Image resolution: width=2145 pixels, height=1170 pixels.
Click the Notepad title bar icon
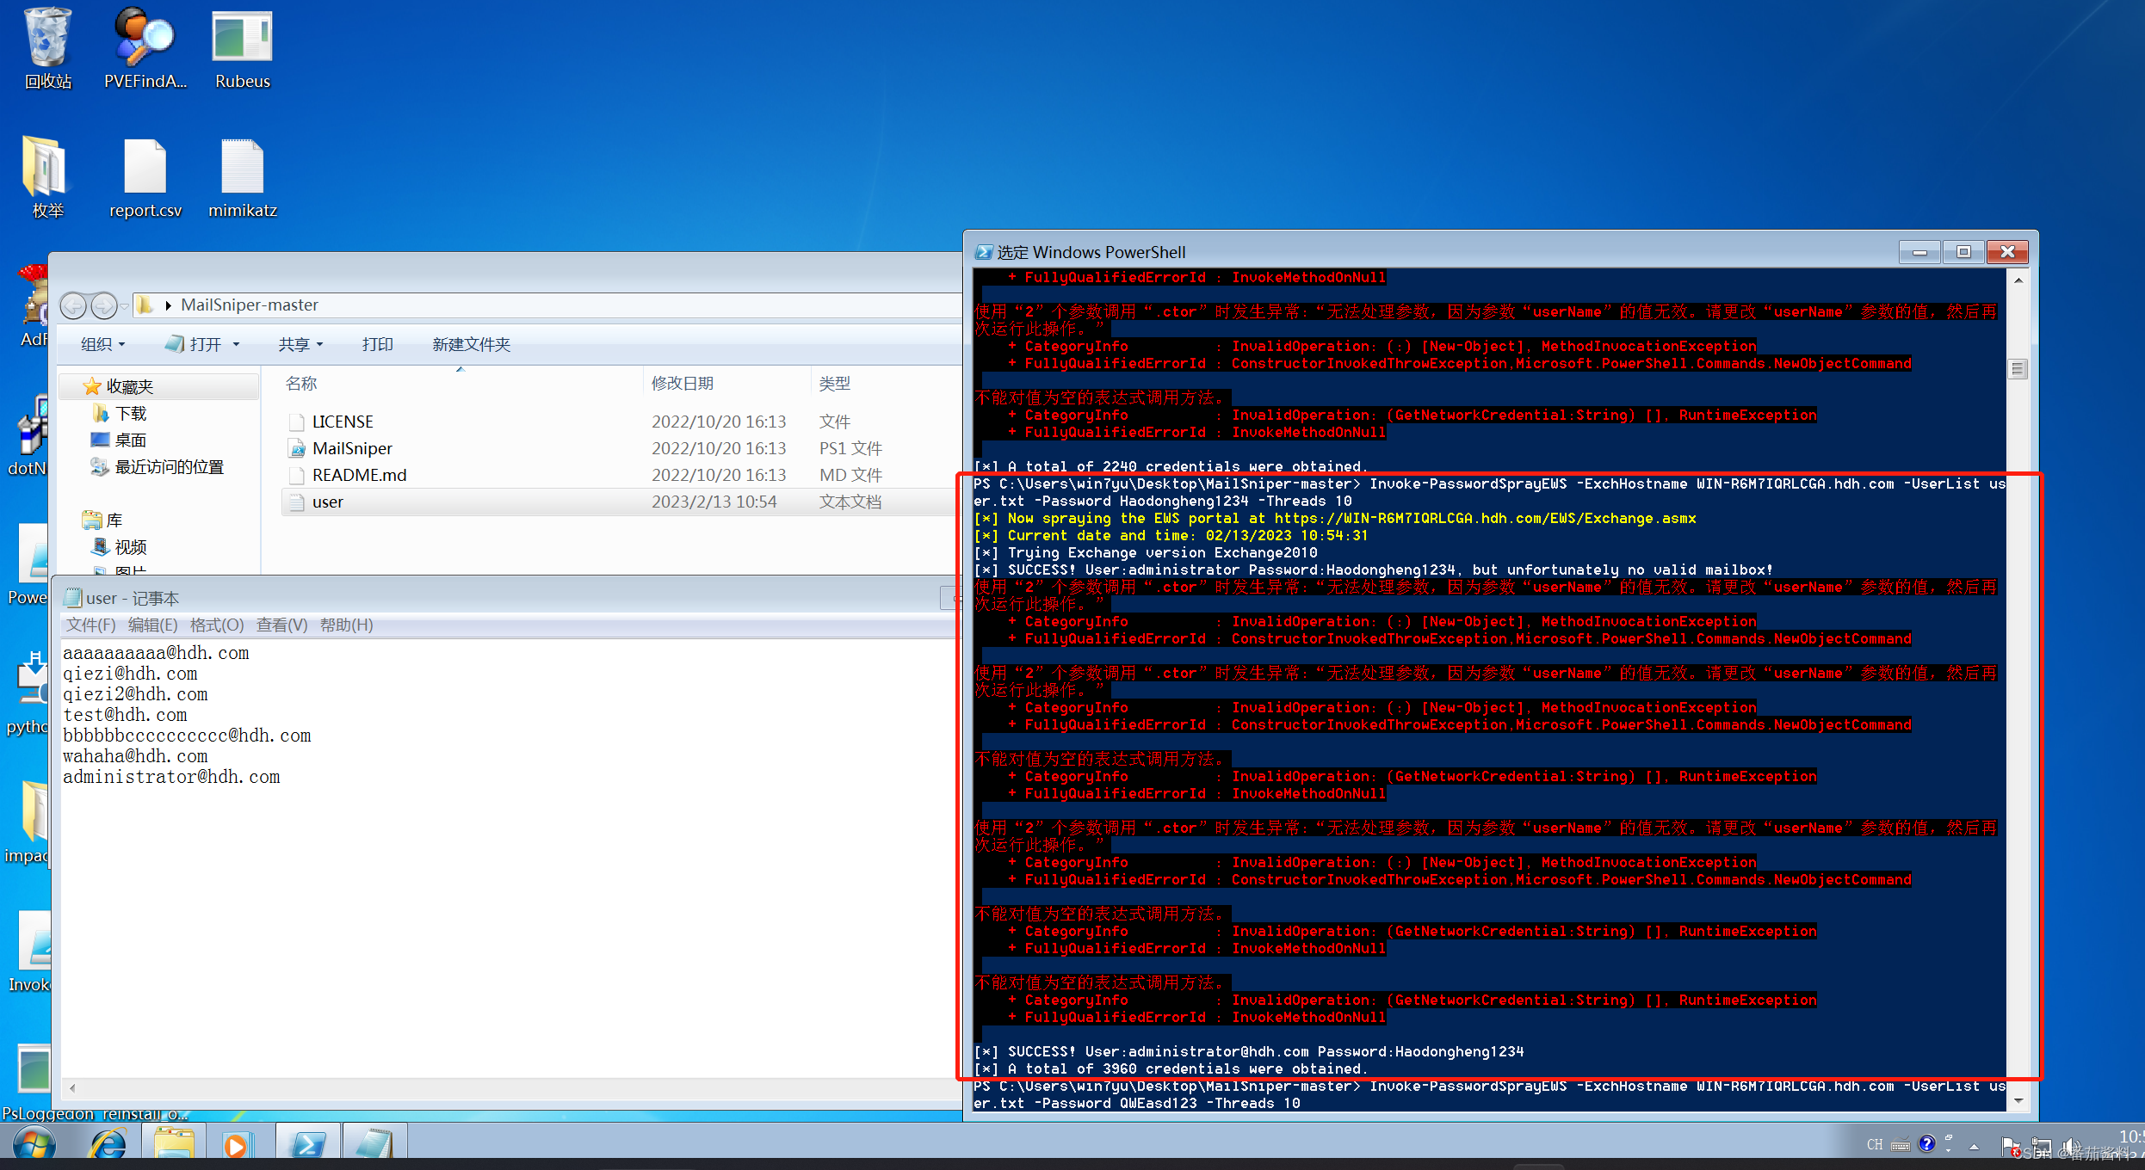(x=73, y=598)
